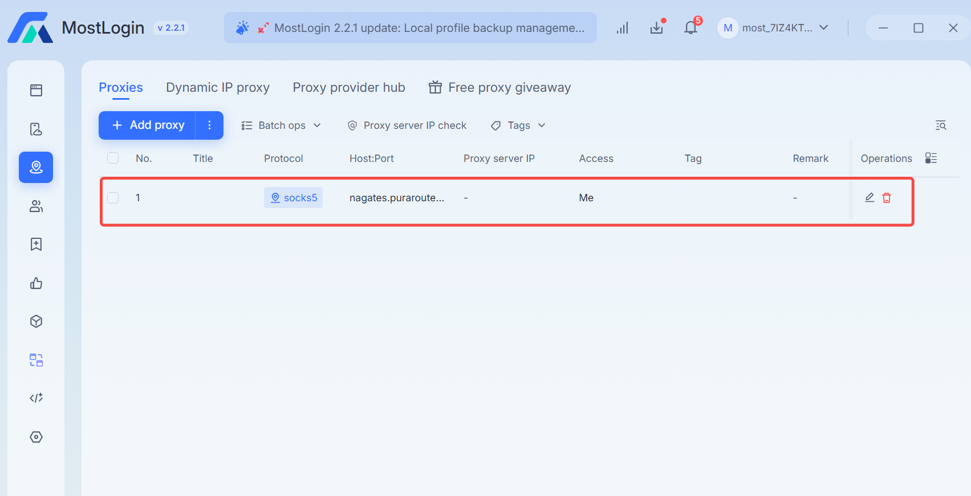
Task: Open the team members sidebar icon
Action: pyautogui.click(x=36, y=206)
